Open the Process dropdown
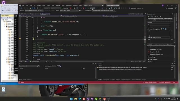Screen dimensions: 180x101 click(x=34, y=11)
